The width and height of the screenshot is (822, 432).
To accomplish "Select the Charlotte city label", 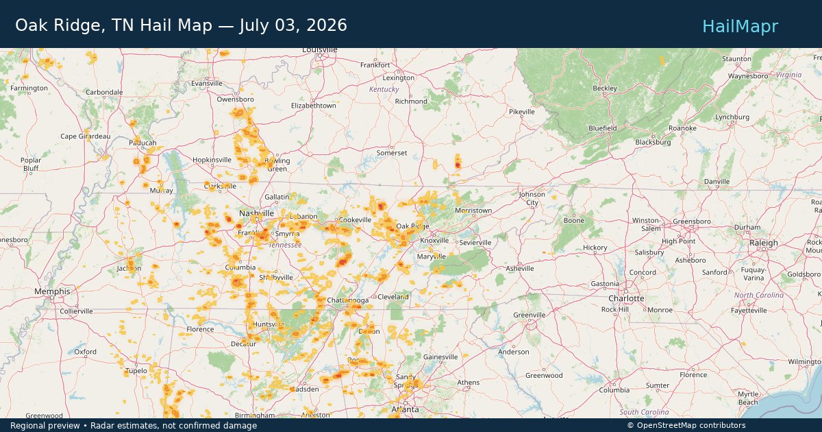I will [x=627, y=299].
